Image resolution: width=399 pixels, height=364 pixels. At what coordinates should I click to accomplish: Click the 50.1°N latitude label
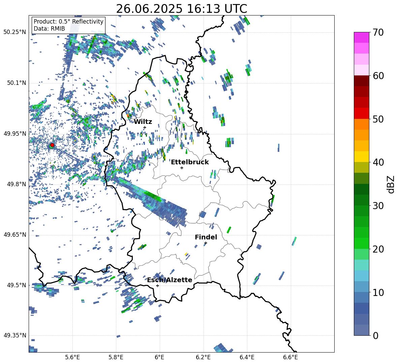pos(16,83)
